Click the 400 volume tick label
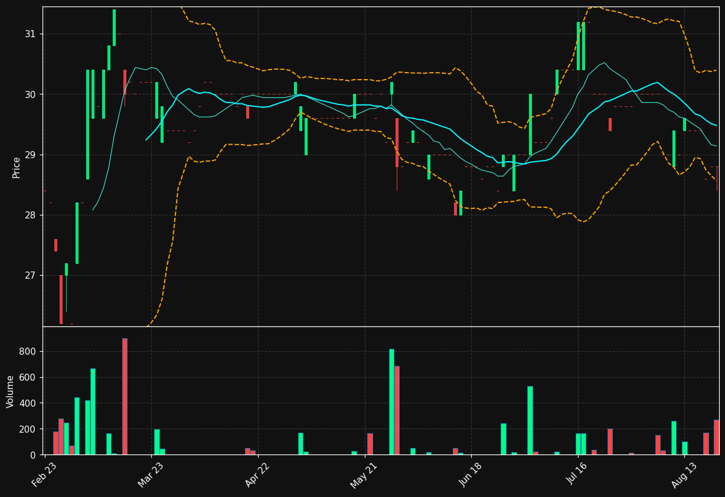This screenshot has width=725, height=497. pos(28,403)
